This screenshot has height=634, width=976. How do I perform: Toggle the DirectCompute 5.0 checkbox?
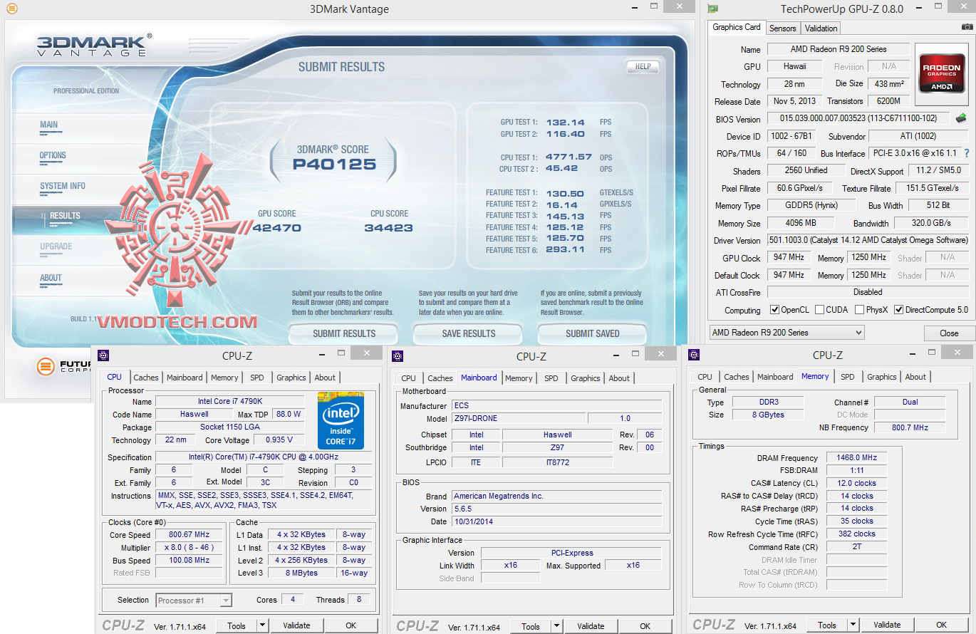898,310
